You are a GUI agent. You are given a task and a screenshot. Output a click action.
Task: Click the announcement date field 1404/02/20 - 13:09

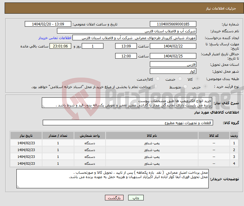coord(48,24)
